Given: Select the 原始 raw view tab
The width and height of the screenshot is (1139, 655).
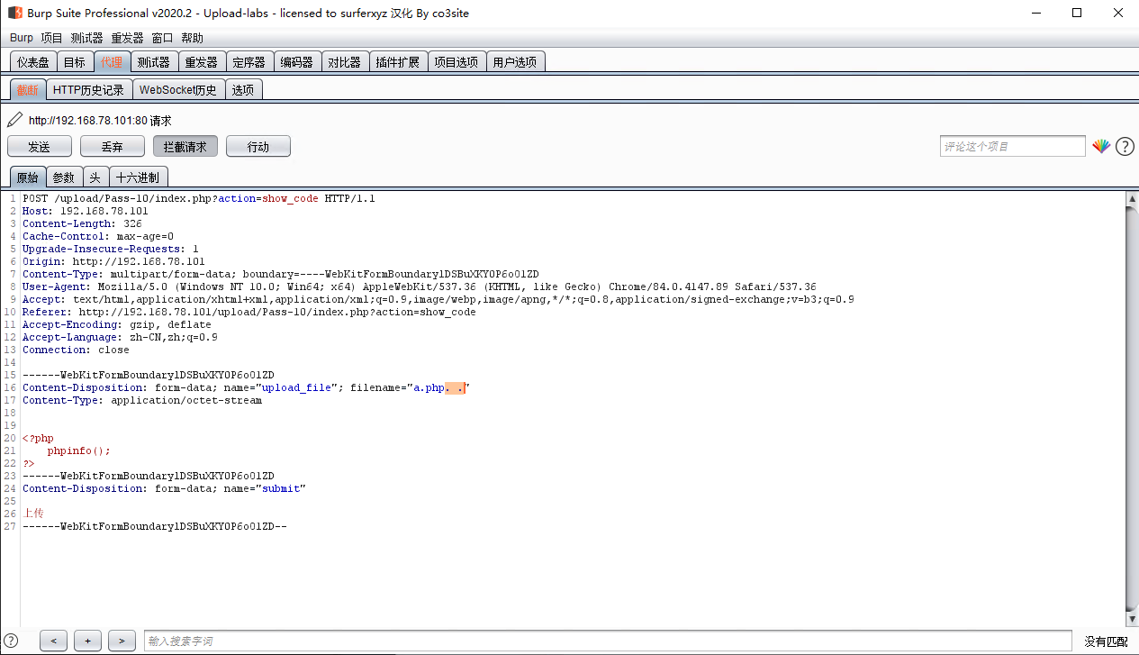Looking at the screenshot, I should pos(27,177).
